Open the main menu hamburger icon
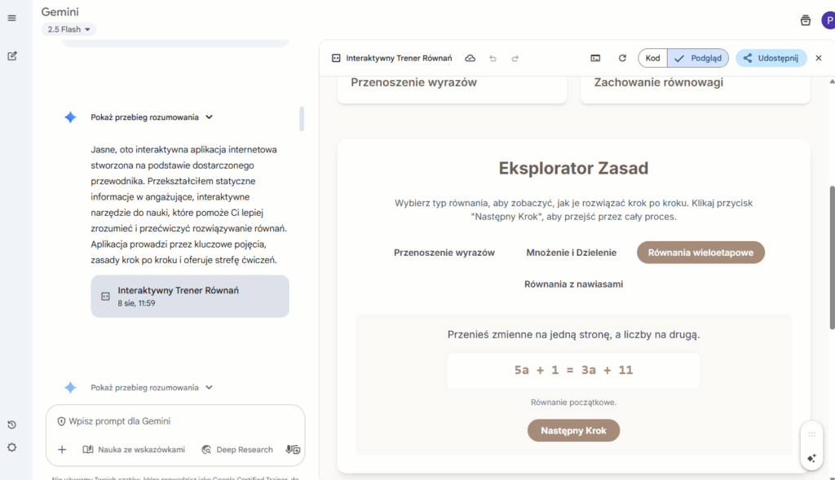Viewport: 835px width, 480px height. [12, 18]
